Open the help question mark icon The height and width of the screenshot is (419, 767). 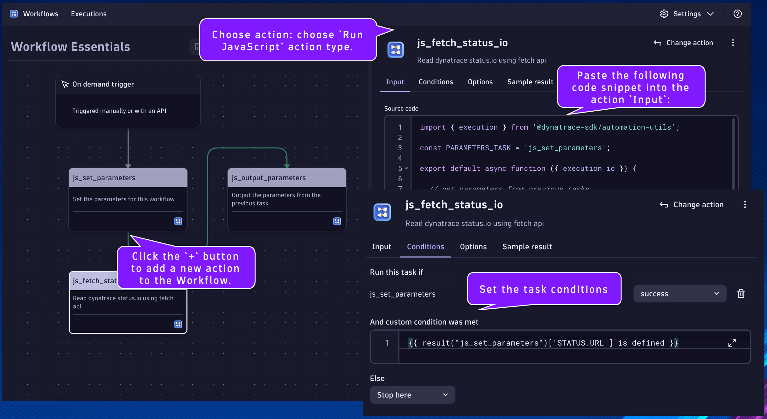click(x=737, y=14)
